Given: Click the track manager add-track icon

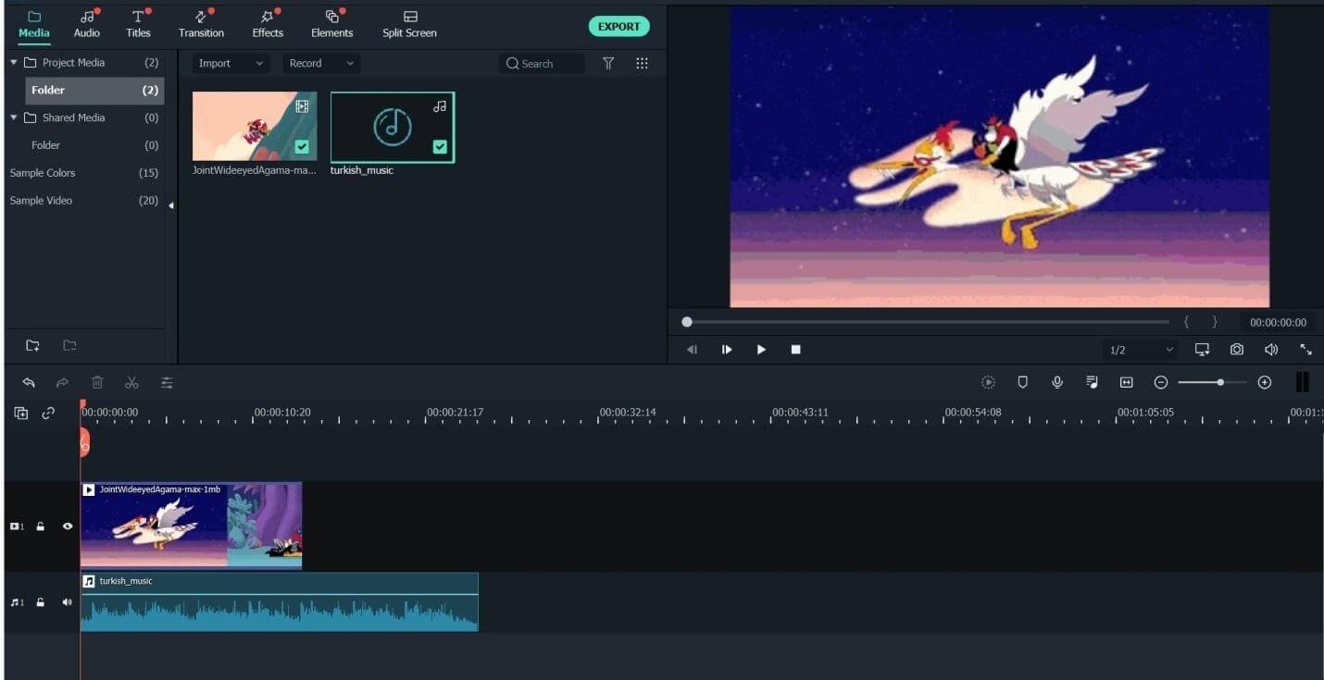Looking at the screenshot, I should pos(20,414).
